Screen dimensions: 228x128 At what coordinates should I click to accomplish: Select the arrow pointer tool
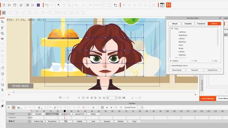pos(58,5)
